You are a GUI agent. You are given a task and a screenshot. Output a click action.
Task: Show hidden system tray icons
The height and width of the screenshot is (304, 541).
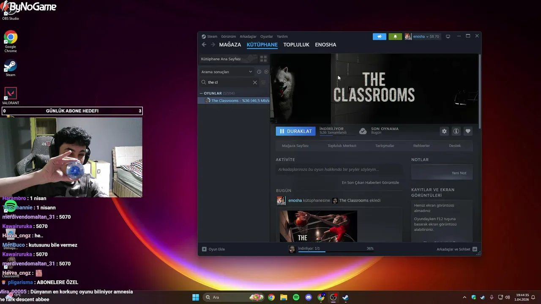[x=464, y=297]
